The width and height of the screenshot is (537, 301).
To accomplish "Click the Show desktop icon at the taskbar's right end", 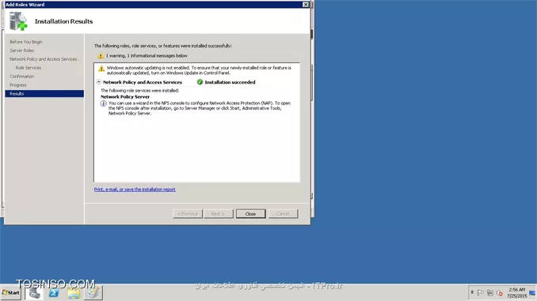I will pos(532,293).
